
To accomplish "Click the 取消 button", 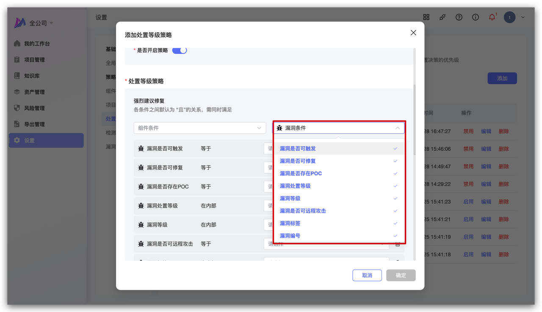I will click(367, 275).
